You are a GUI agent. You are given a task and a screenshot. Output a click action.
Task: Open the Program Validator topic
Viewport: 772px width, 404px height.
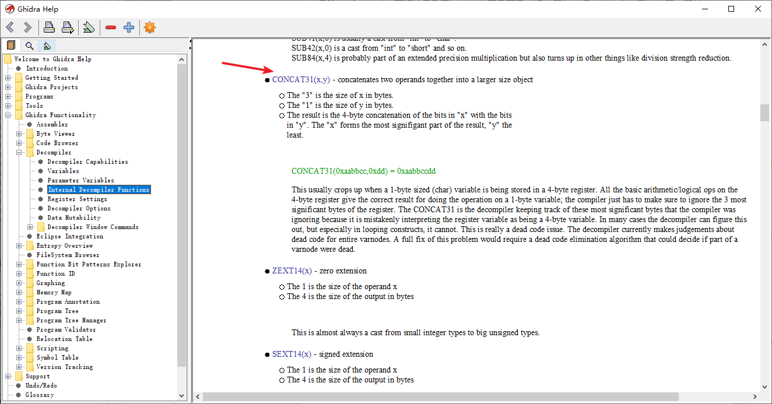point(66,329)
